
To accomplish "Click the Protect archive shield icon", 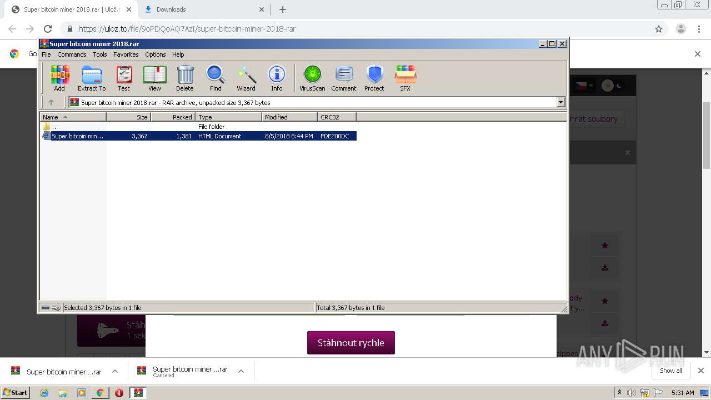I will coord(374,78).
